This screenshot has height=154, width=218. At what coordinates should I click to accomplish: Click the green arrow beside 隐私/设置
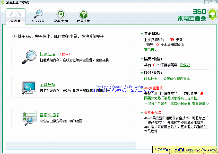coord(142,72)
